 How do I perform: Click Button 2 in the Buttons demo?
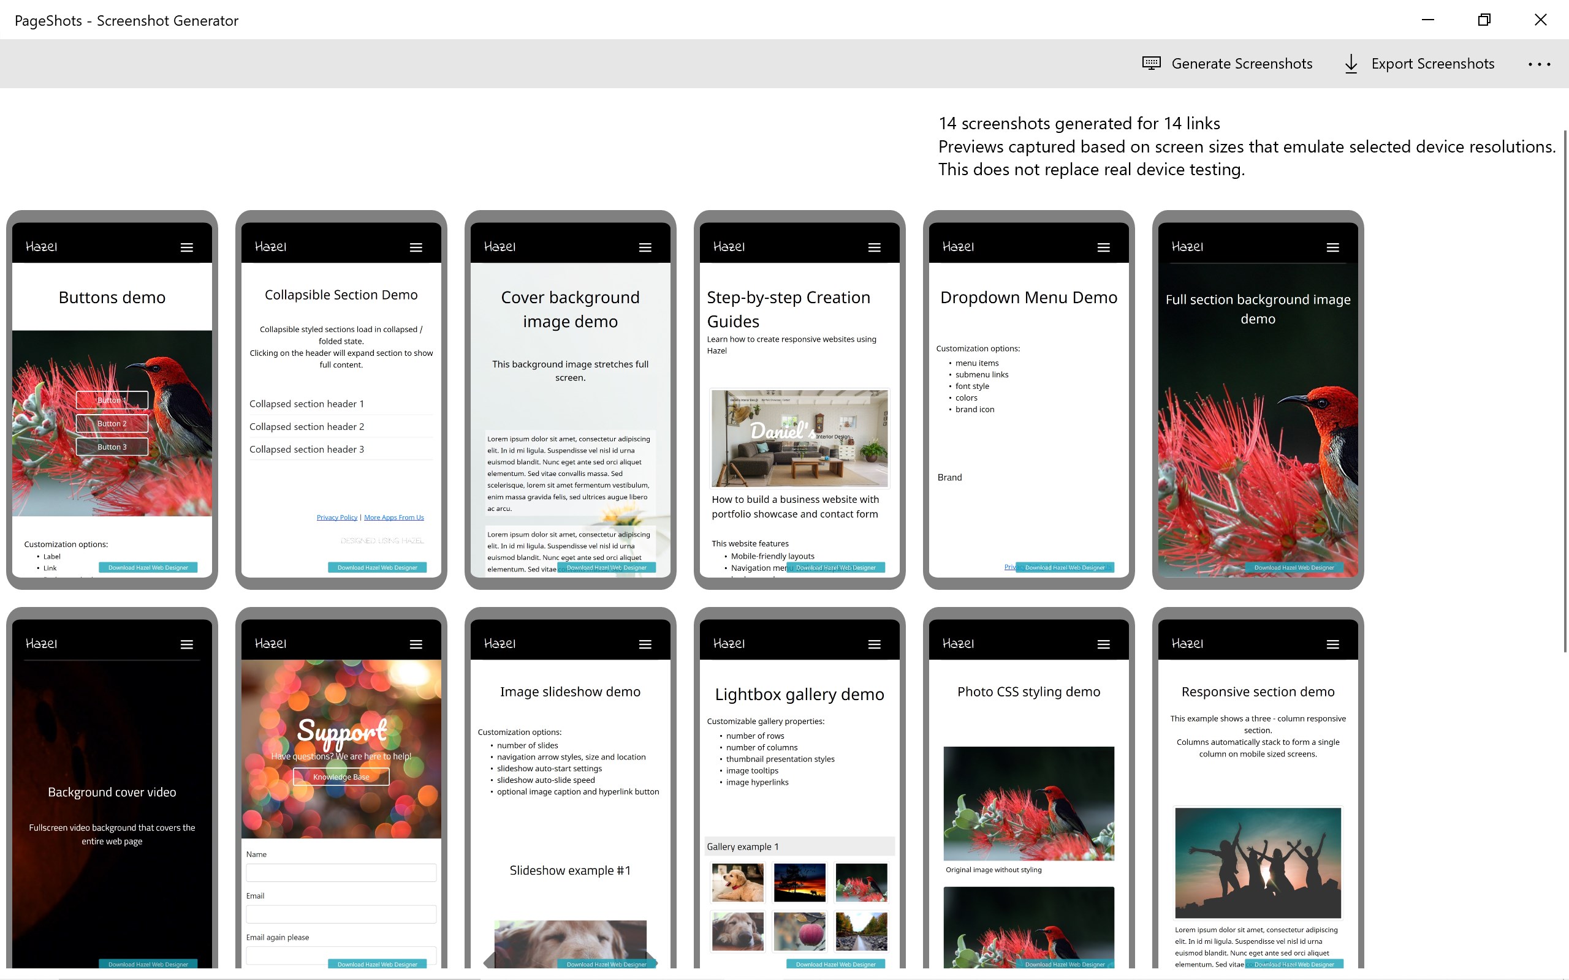[x=112, y=423]
